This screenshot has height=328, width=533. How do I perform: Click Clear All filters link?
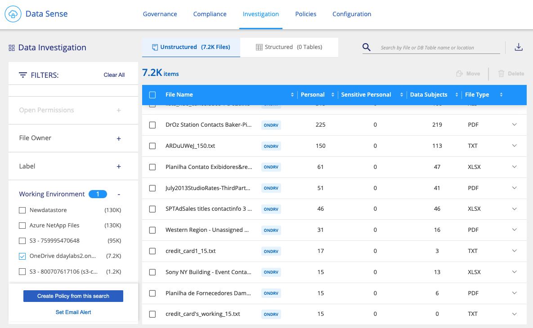click(x=114, y=75)
